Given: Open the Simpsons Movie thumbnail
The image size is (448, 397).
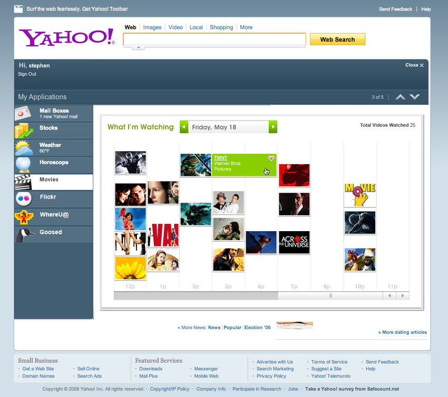Looking at the screenshot, I should [x=360, y=195].
